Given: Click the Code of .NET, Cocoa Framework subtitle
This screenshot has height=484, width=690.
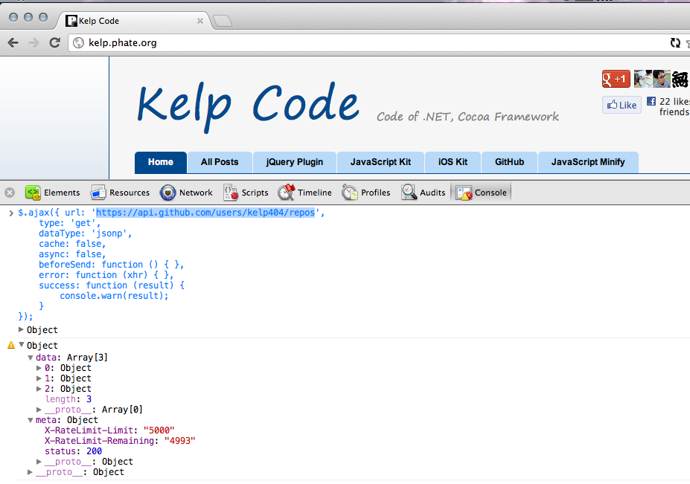Looking at the screenshot, I should coord(467,117).
